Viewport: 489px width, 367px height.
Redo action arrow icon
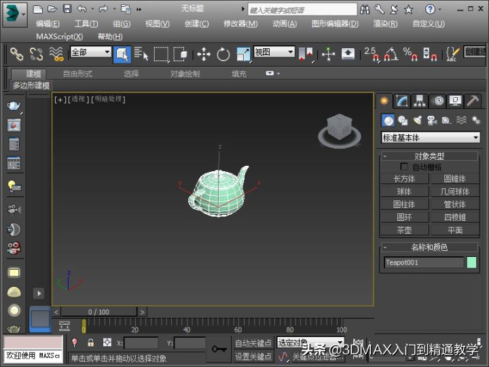(x=103, y=9)
